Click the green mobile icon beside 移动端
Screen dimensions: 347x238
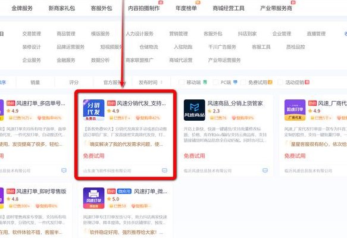205,82
